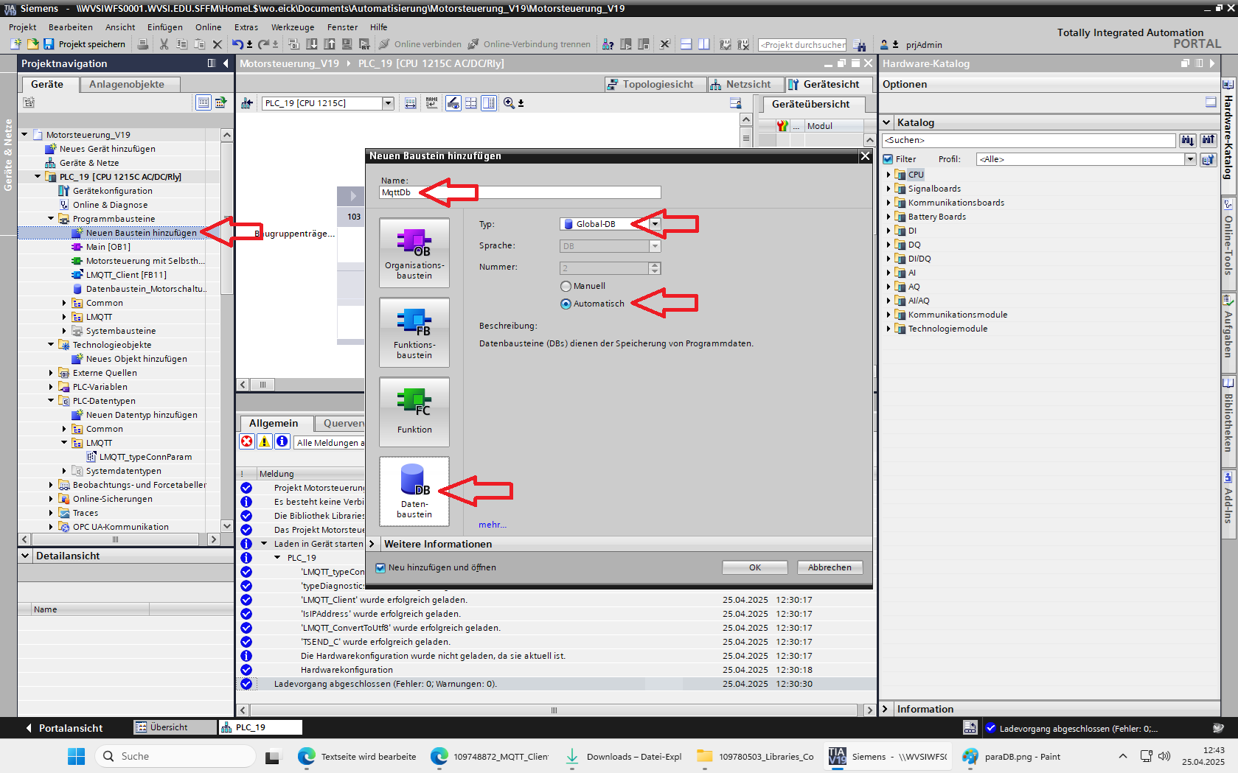This screenshot has height=773, width=1238.
Task: Collapse the Projektnavigation panel arrow
Action: tap(226, 63)
